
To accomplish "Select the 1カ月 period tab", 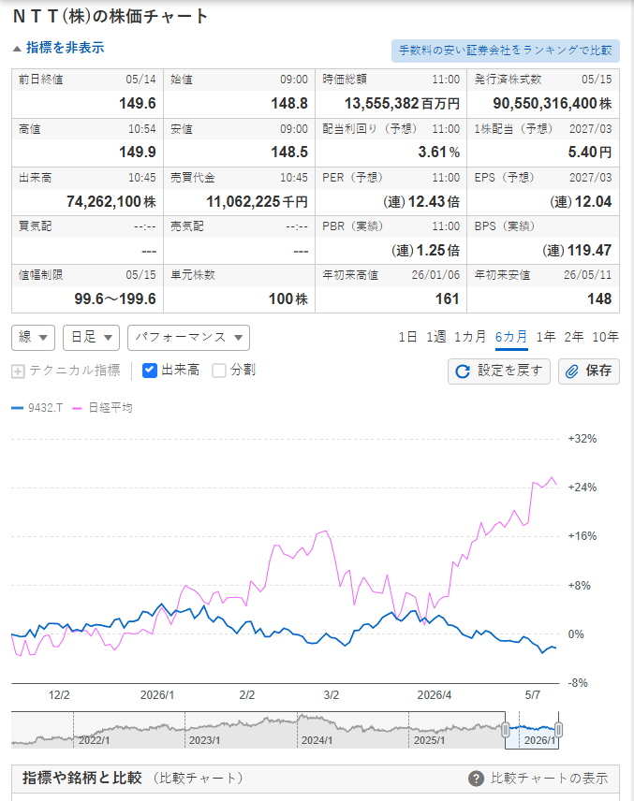I will tap(470, 337).
